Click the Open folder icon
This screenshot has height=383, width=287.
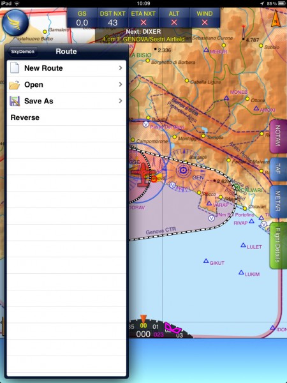click(x=15, y=84)
